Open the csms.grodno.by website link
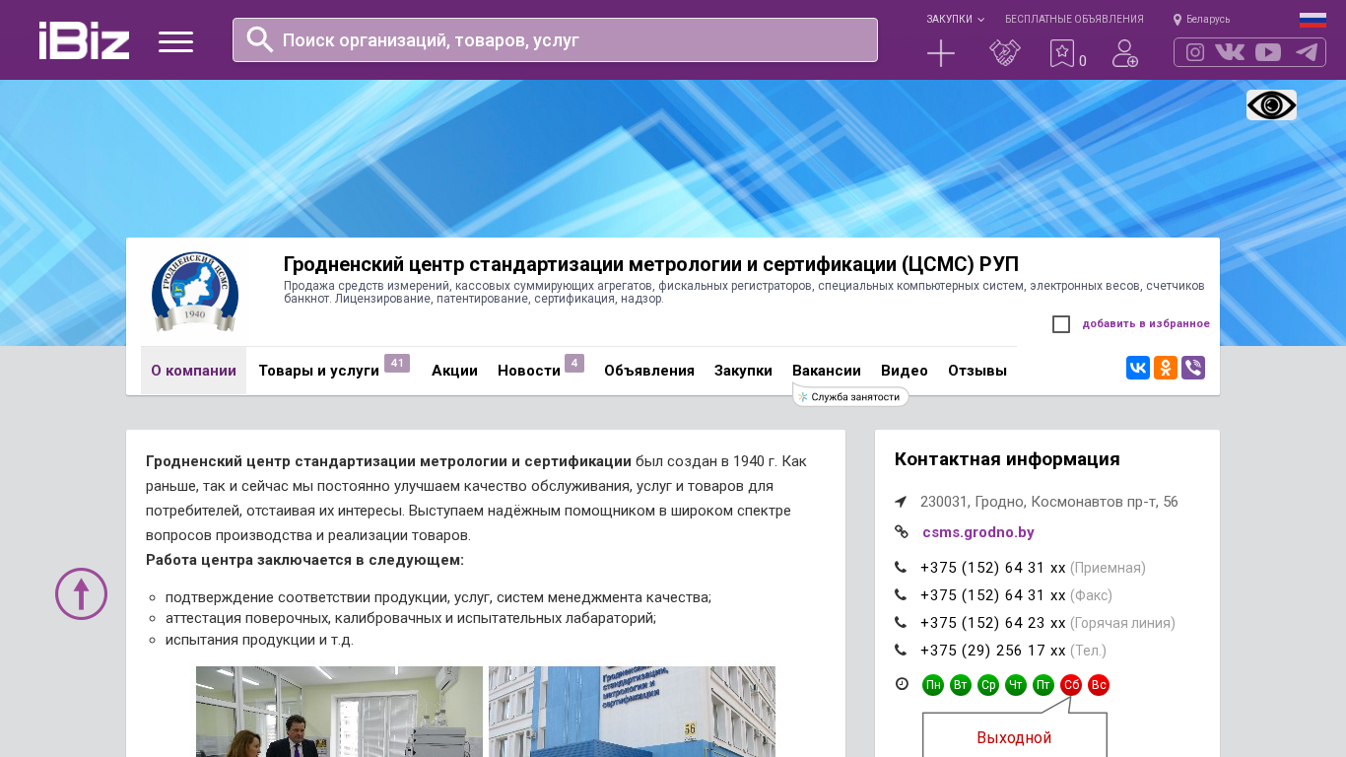 point(977,532)
